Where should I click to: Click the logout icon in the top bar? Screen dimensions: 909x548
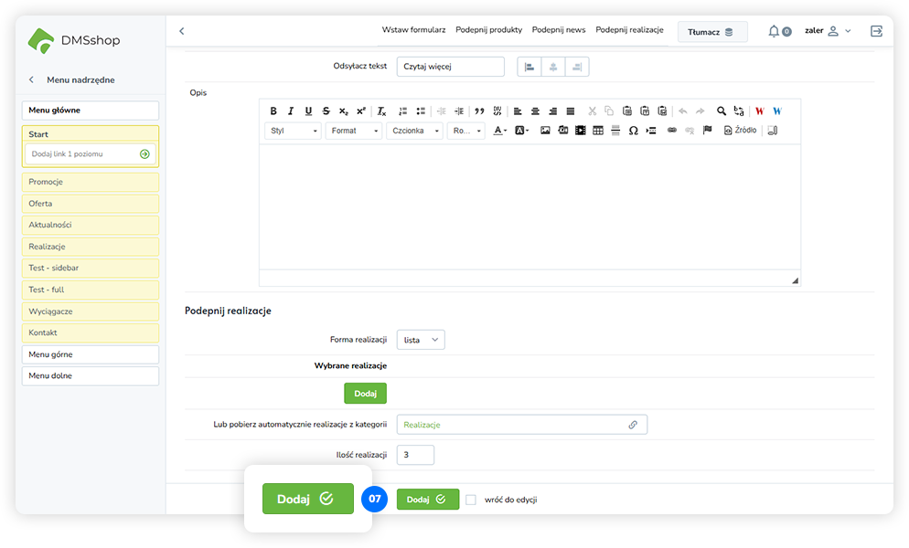click(x=876, y=31)
